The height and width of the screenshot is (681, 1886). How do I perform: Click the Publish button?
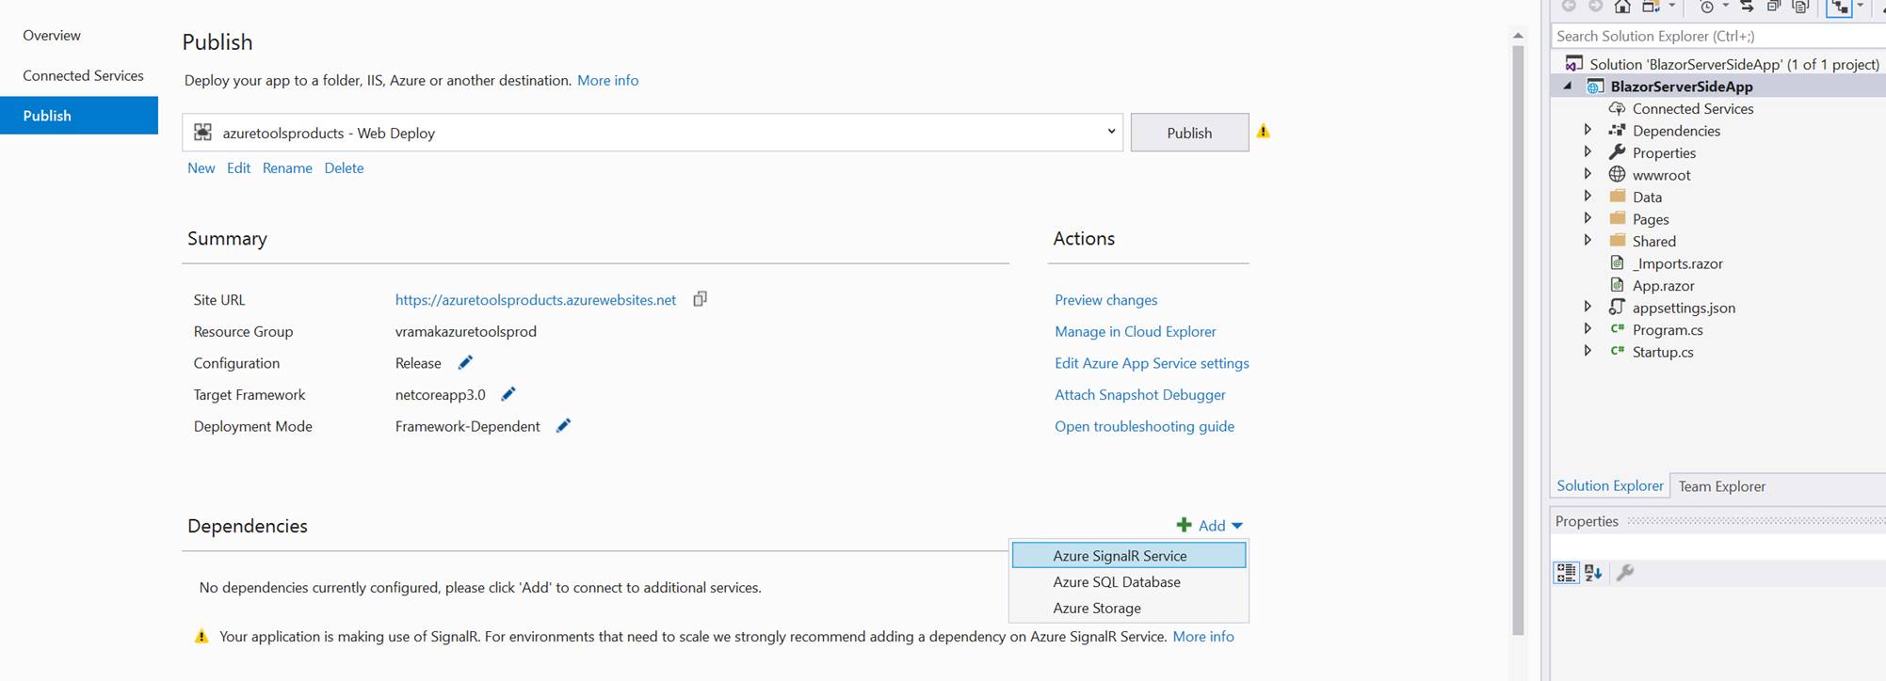coord(1189,133)
